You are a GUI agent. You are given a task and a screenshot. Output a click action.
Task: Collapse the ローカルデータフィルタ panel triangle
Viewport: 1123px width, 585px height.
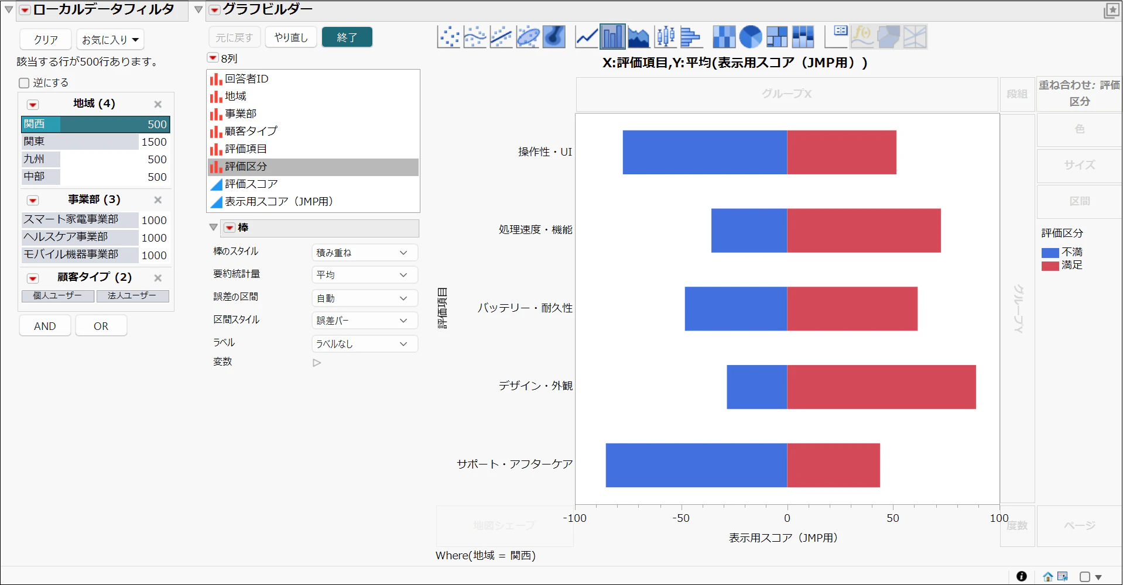coord(9,10)
